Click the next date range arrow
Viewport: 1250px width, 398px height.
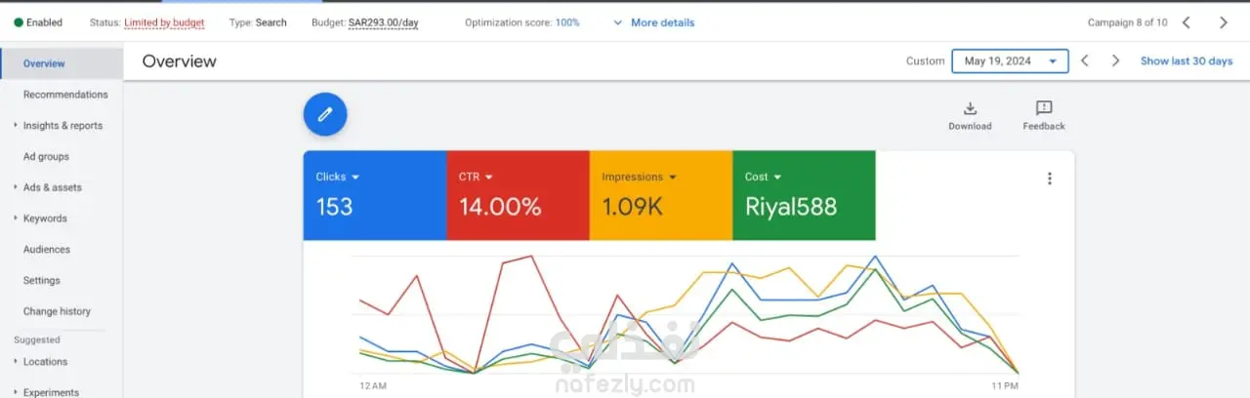tap(1115, 60)
